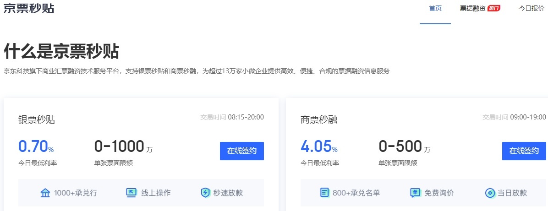Image resolution: width=548 pixels, height=211 pixels.
Task: Click the lightning shield icon beside 秒速放款
Action: [205, 193]
